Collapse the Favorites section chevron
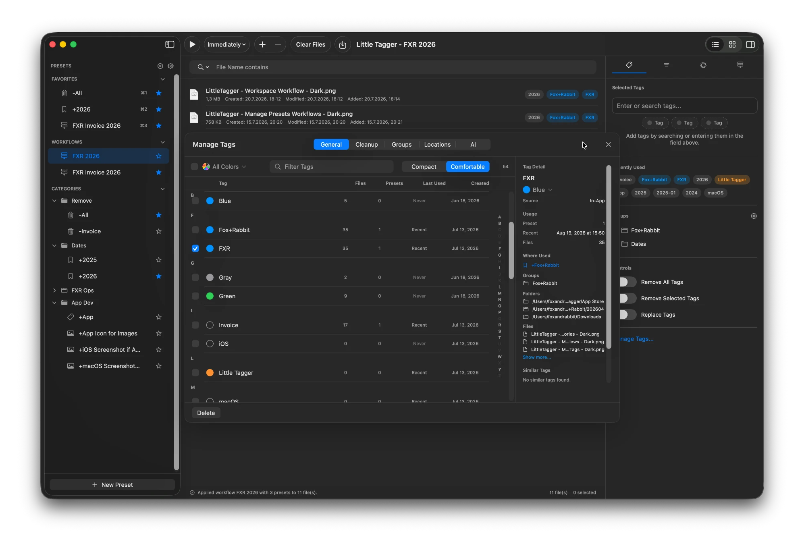The image size is (804, 548). click(x=162, y=79)
